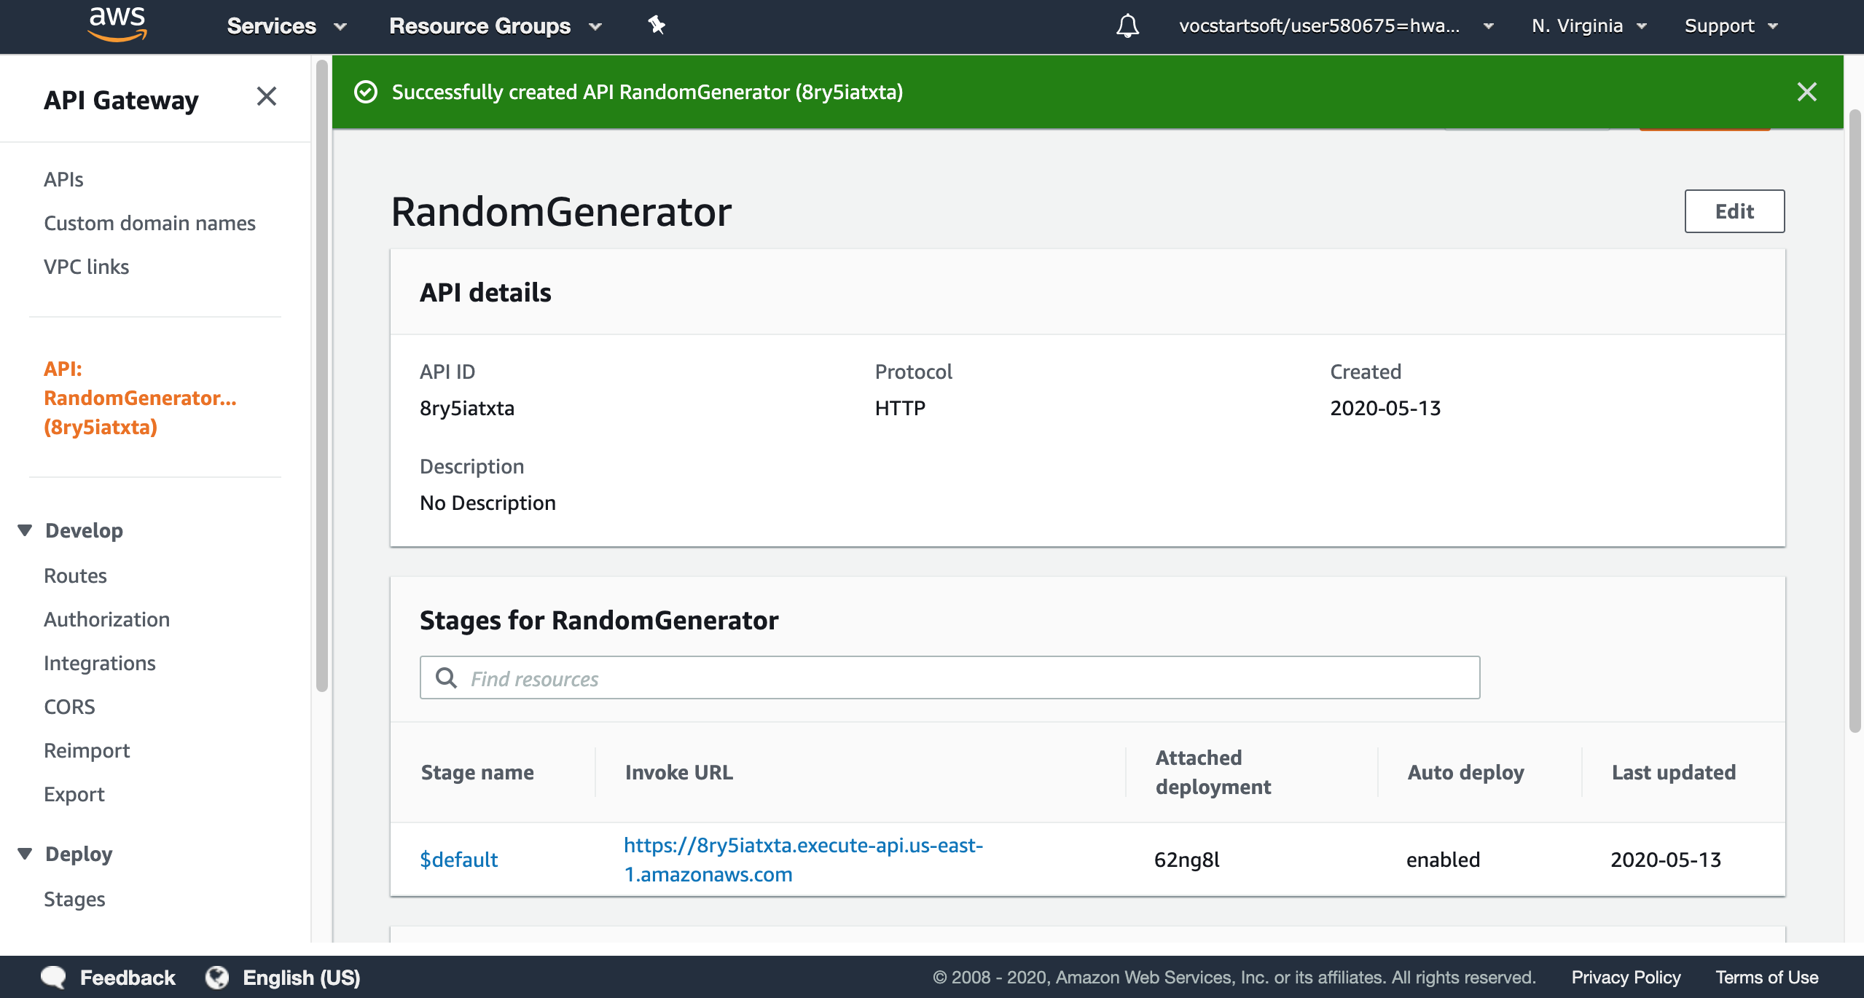
Task: Select API RandomGenerator (8ry5iatxta) sidebar link
Action: [x=140, y=398]
